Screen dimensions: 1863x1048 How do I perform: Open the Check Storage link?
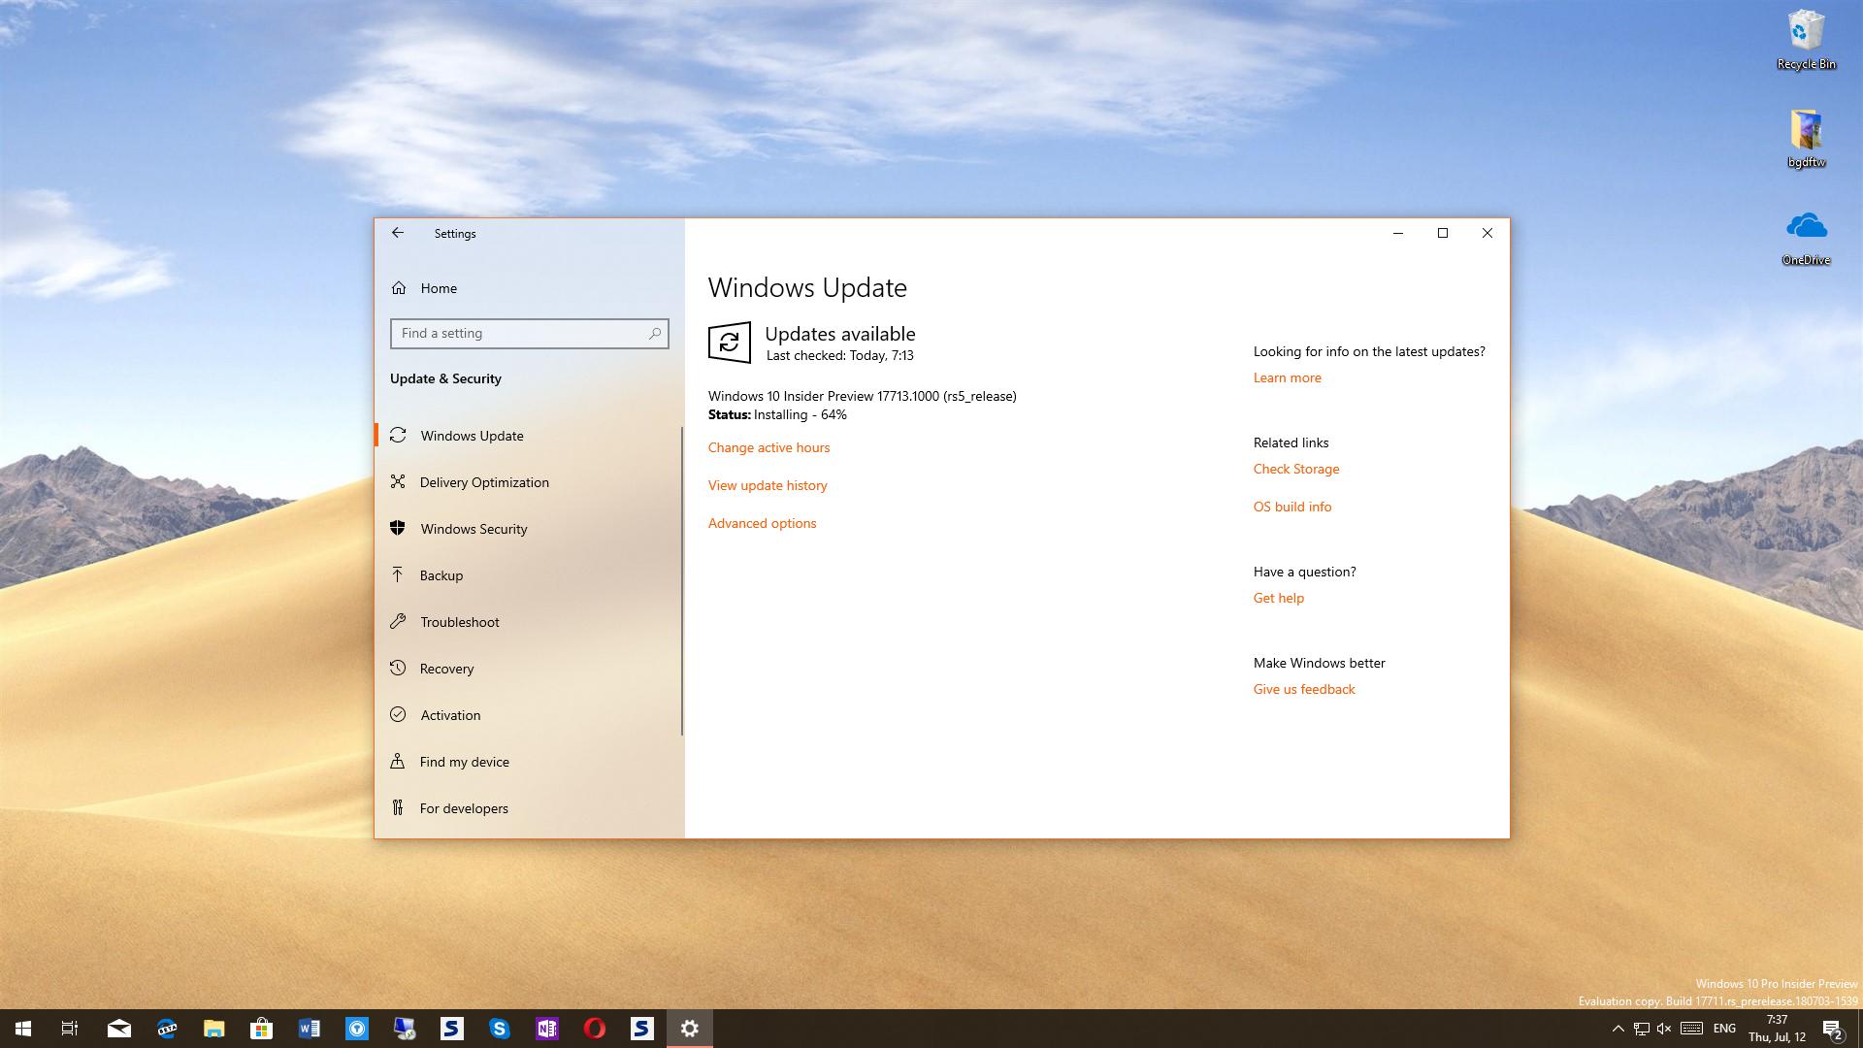pos(1296,469)
